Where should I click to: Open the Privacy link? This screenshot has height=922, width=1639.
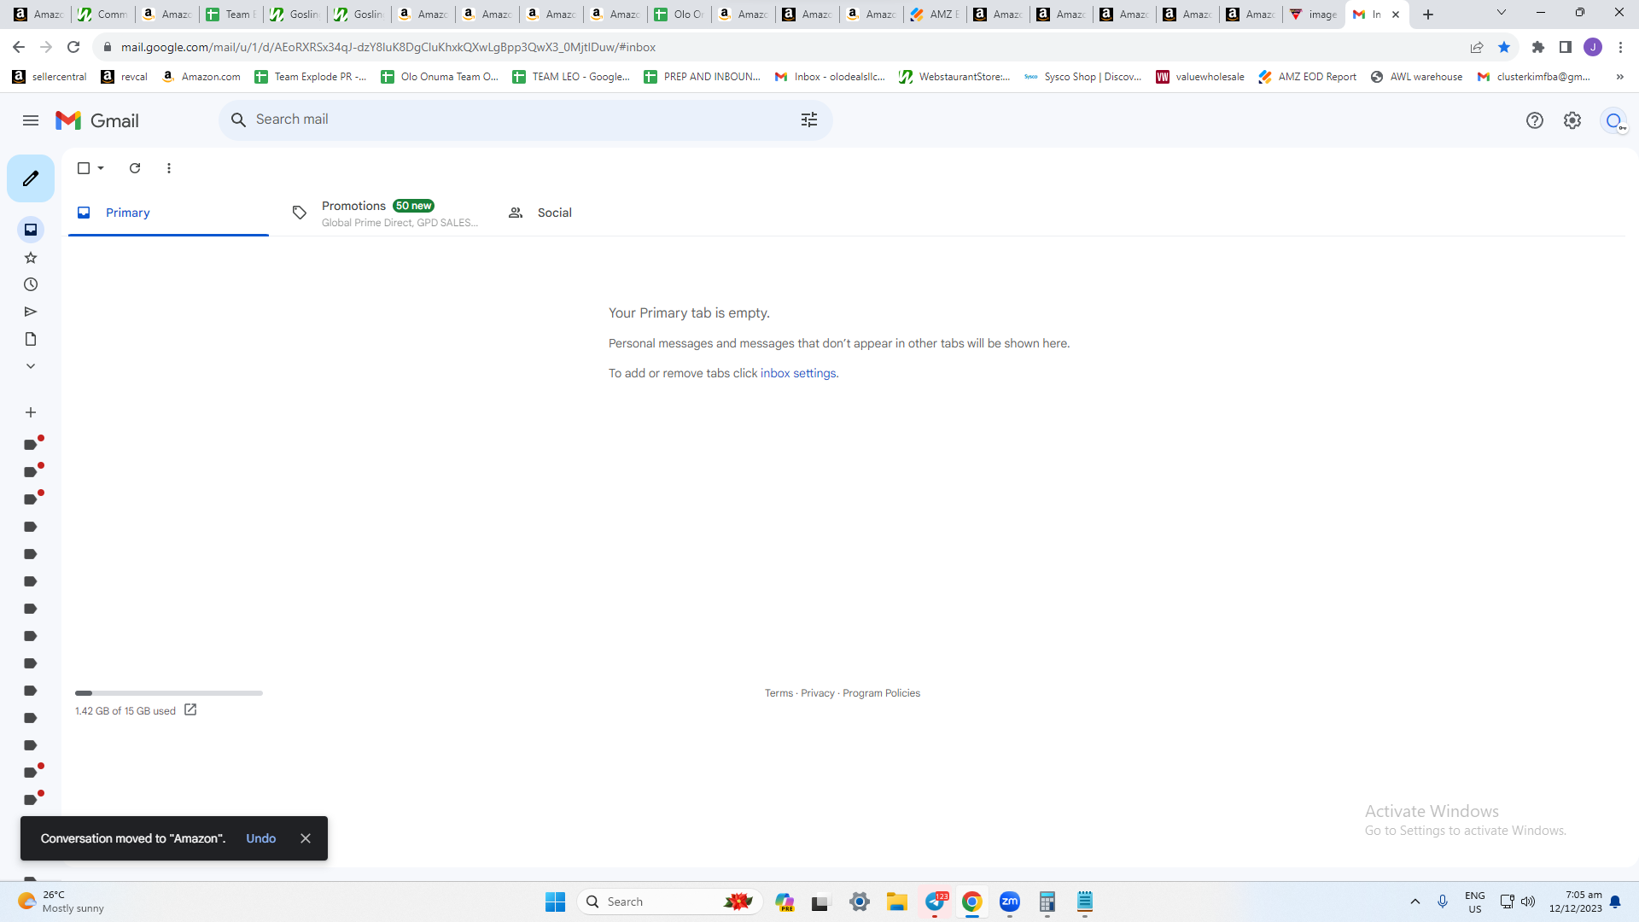click(818, 693)
